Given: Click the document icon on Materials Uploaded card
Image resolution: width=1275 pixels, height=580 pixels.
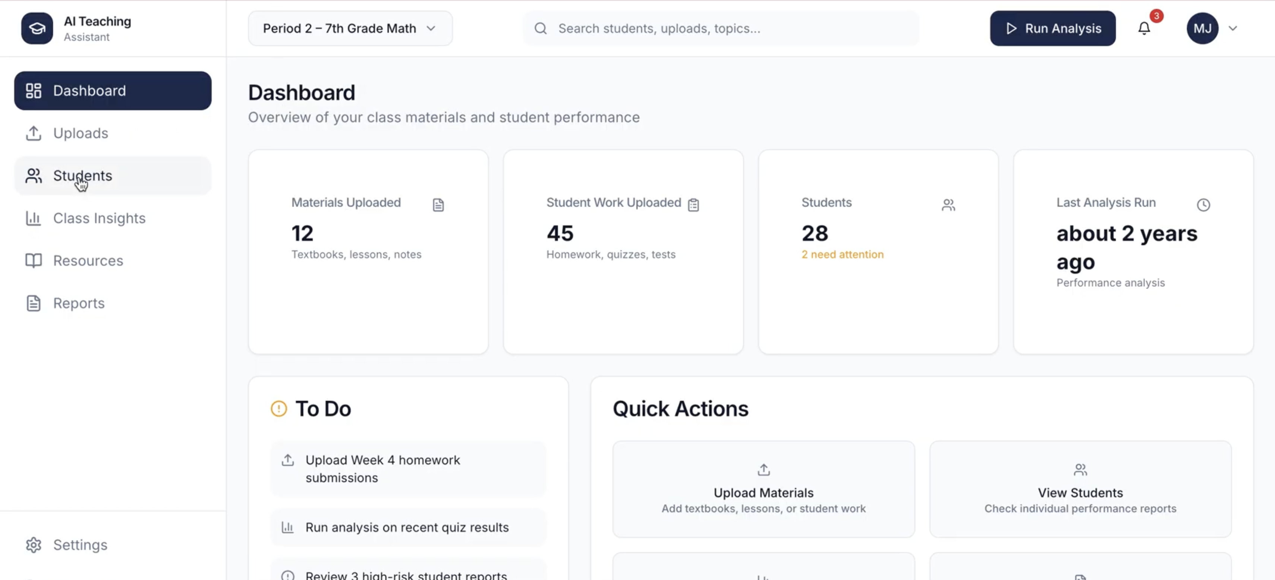Looking at the screenshot, I should click(438, 204).
